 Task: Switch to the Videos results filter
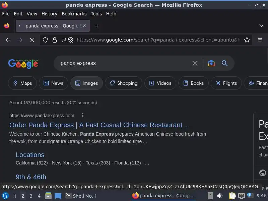point(160,83)
